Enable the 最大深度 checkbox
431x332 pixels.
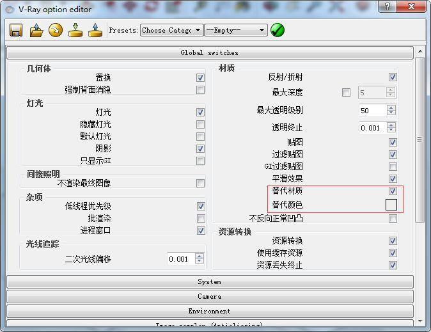tap(346, 92)
